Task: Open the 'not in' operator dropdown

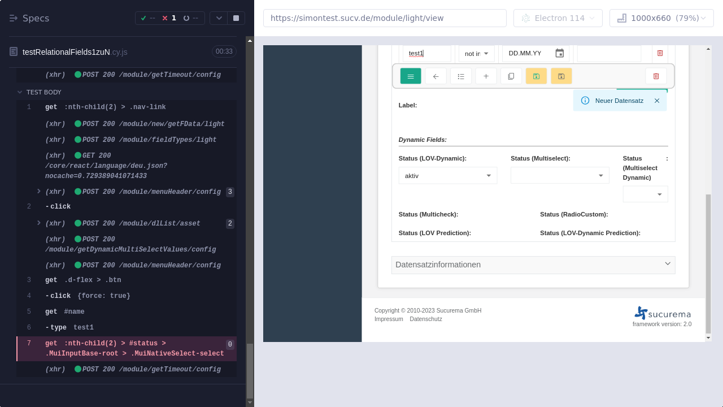Action: (476, 54)
